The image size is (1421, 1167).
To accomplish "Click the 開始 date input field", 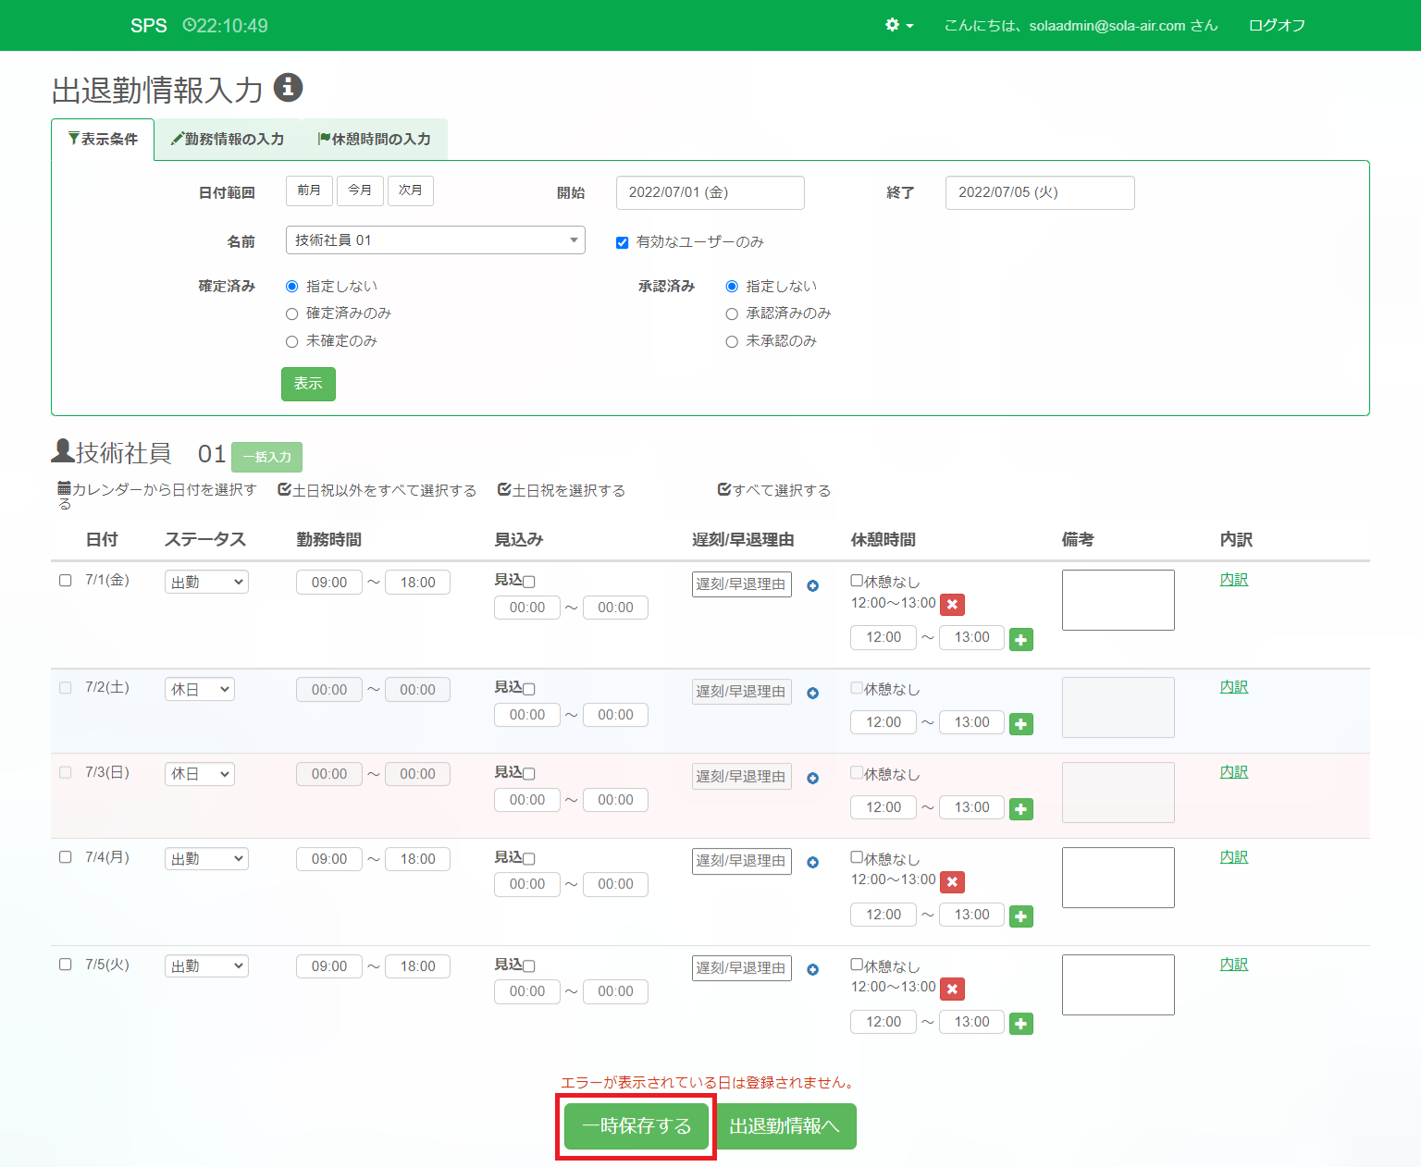I will [710, 192].
